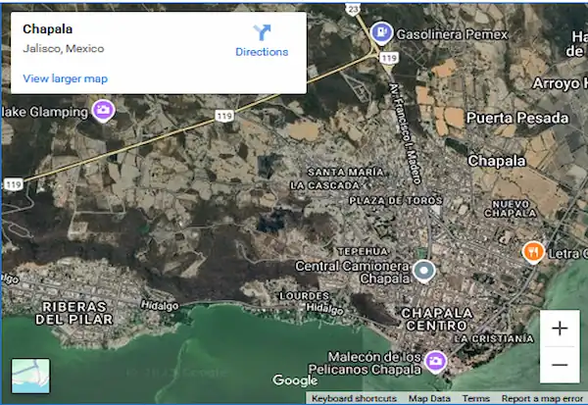
Task: Click the Malecón de los Pelicanos Chapala text
Action: [x=365, y=363]
